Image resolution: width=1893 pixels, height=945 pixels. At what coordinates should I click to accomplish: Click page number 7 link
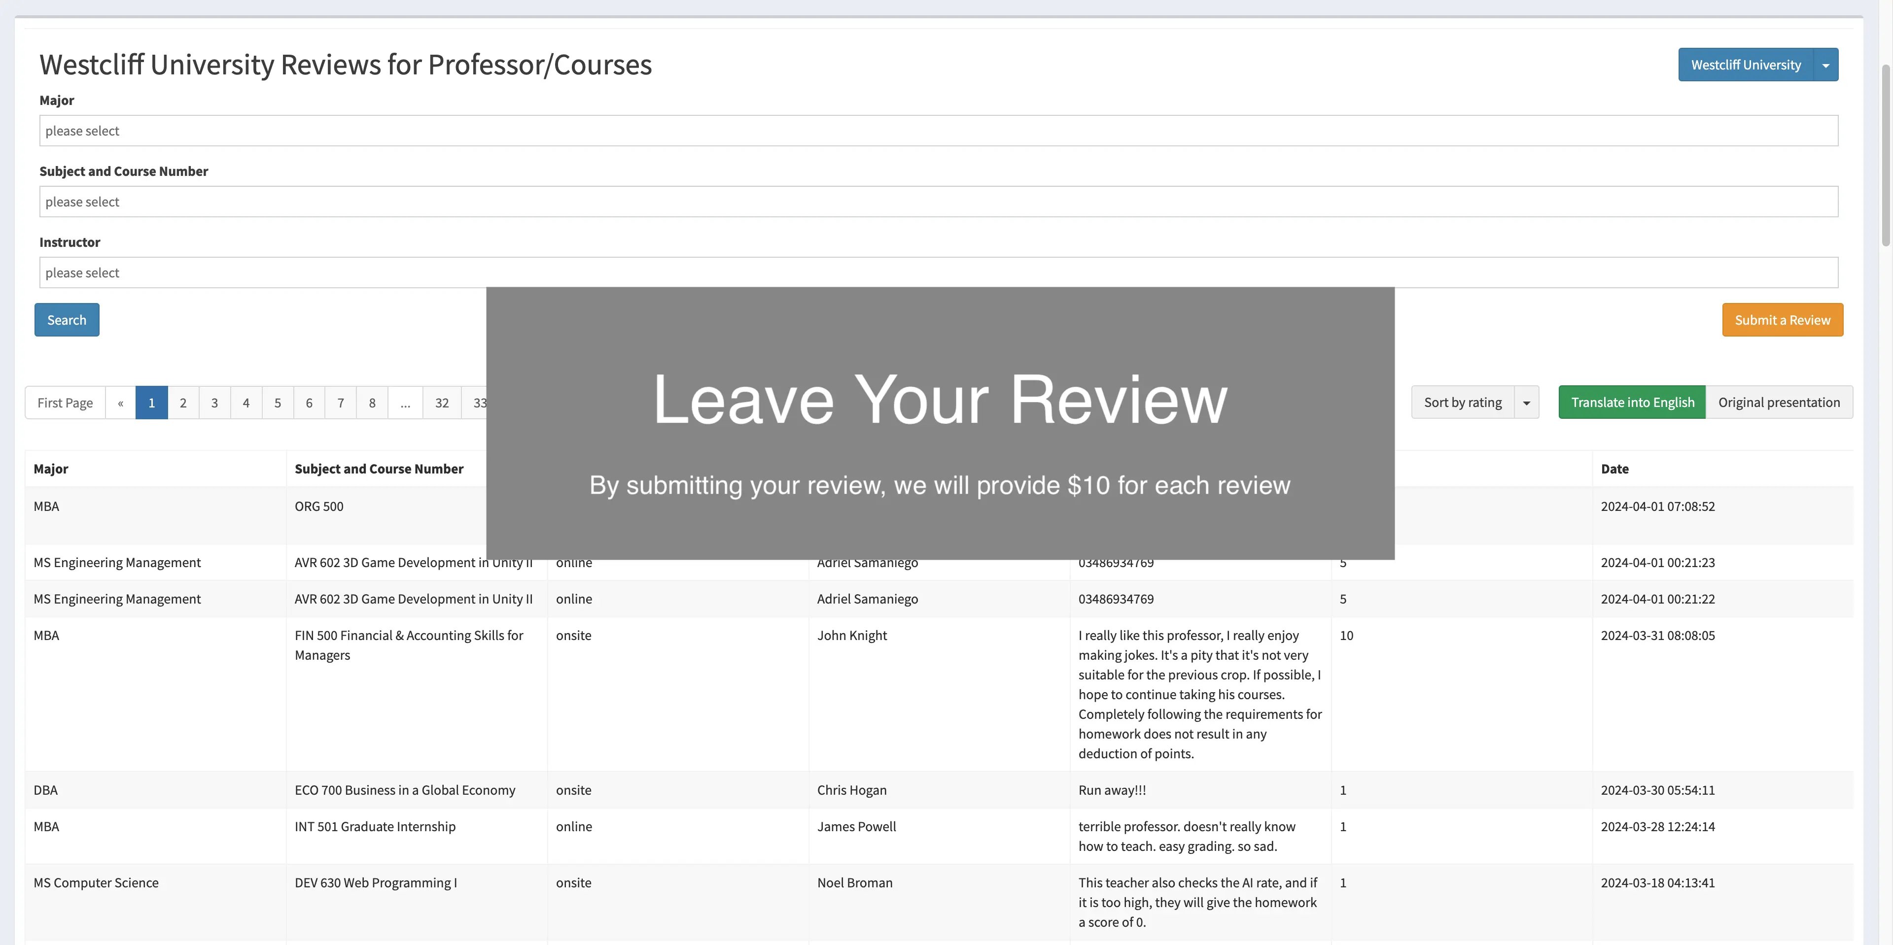click(339, 401)
